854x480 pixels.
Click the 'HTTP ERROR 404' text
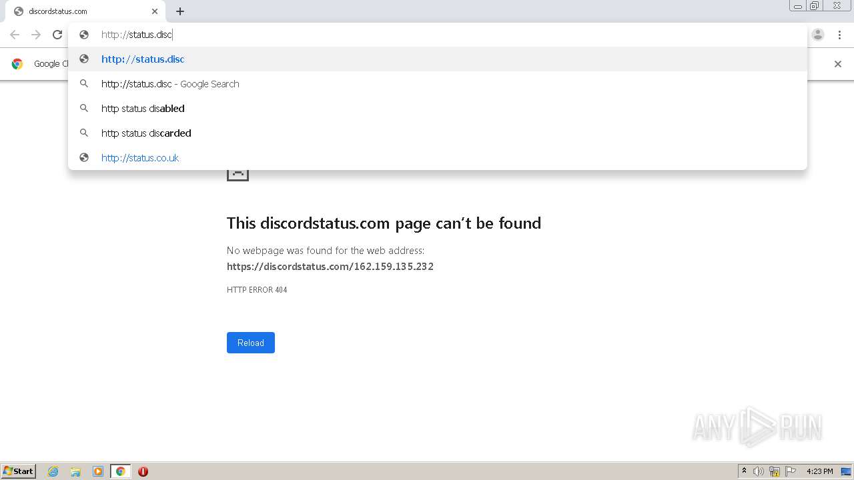click(x=257, y=290)
